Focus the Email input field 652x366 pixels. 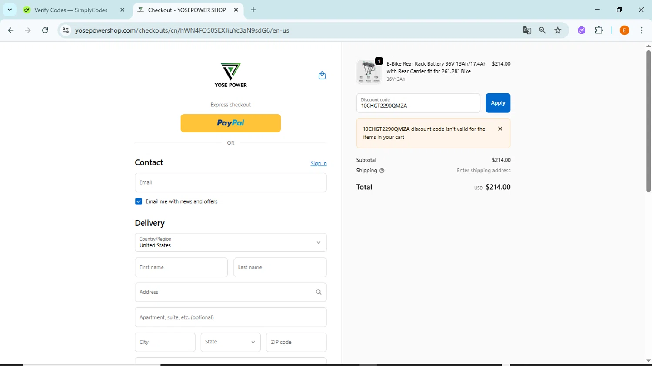231,183
